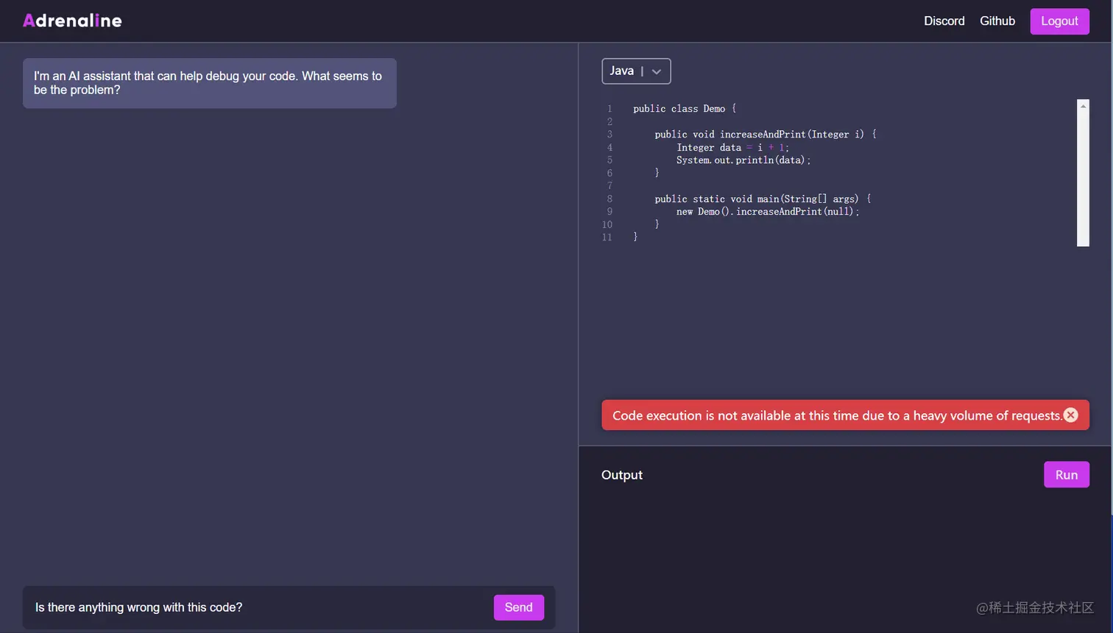Click the code editor scrollbar up arrow
The width and height of the screenshot is (1113, 633).
coord(1083,106)
